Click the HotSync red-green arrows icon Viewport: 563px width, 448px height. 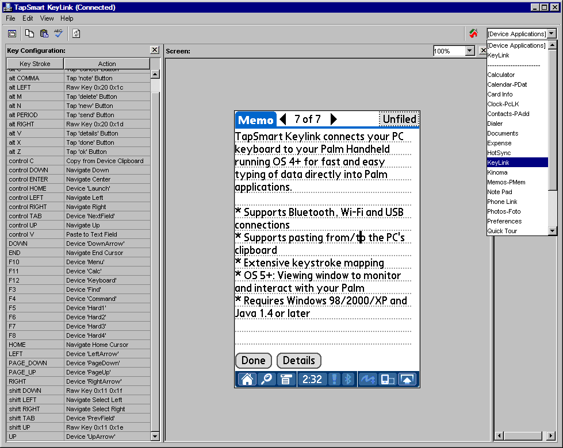[473, 33]
